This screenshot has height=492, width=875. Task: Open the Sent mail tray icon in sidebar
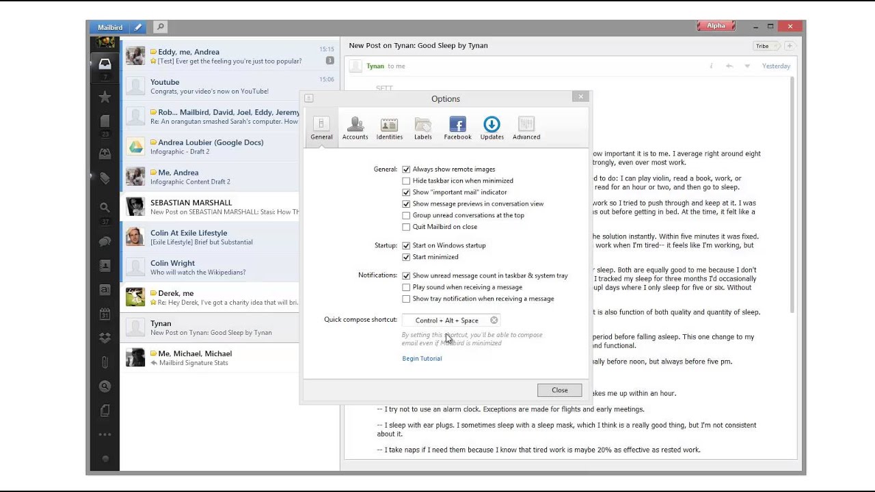[105, 154]
